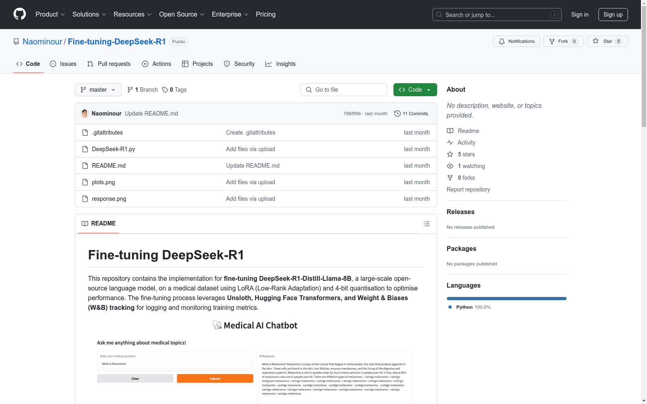Image resolution: width=647 pixels, height=404 pixels.
Task: Click the repository icon beside Naominour
Action: (16, 42)
